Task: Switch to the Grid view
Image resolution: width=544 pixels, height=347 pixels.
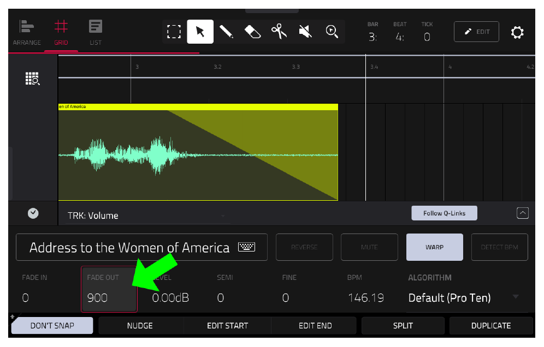Action: [x=61, y=33]
